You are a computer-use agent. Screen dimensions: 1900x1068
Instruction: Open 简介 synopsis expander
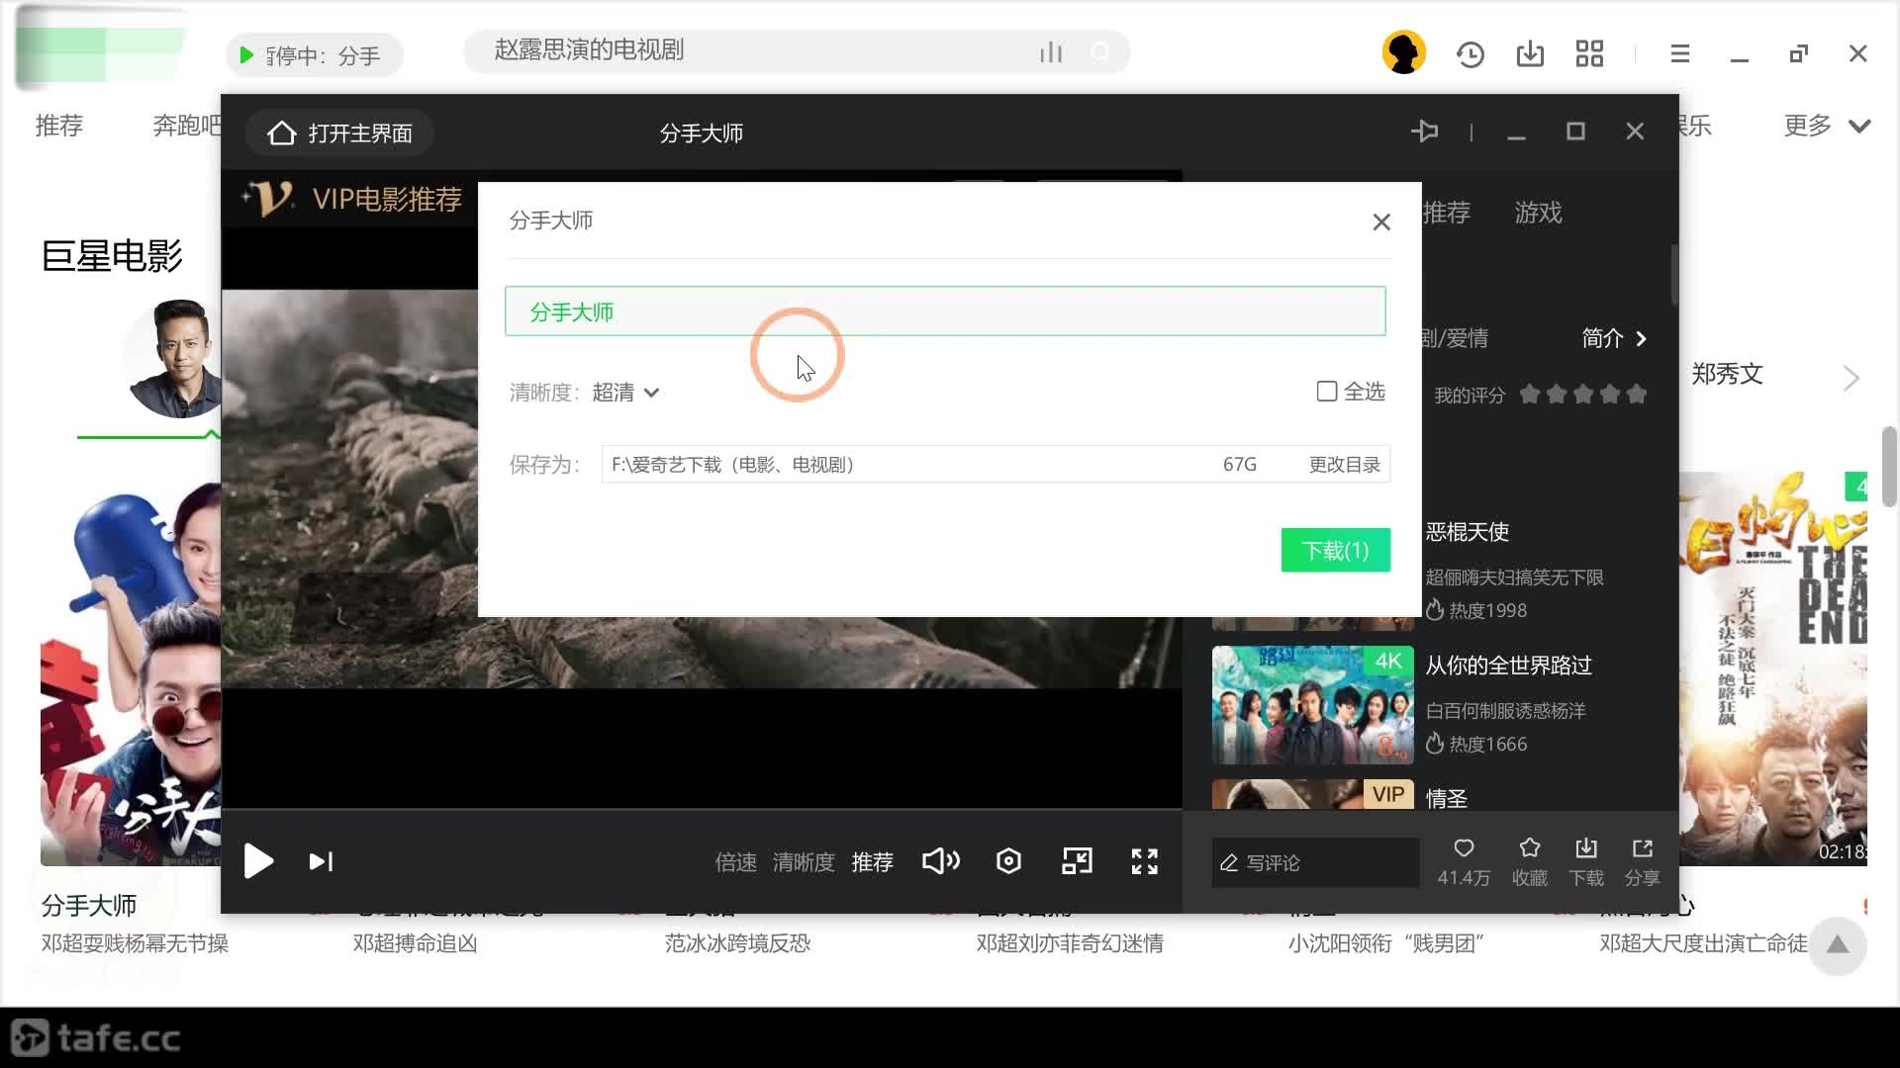point(1614,338)
